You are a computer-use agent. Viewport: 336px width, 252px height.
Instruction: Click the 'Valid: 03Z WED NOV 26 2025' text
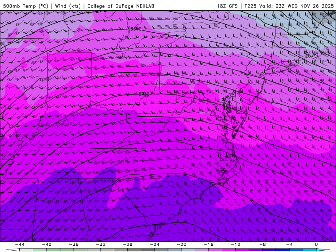[297, 6]
